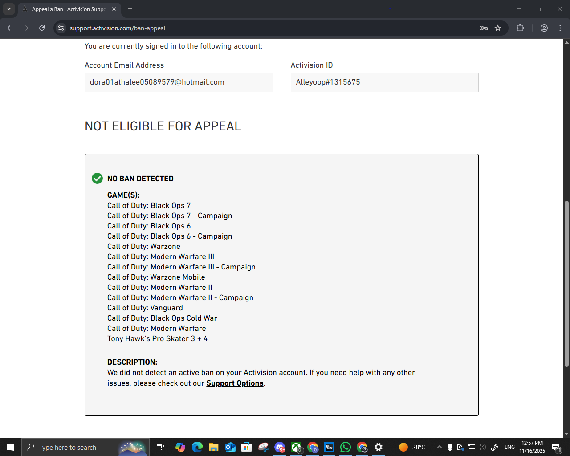Open Snipping Tool from the taskbar
This screenshot has width=570, height=456.
[263, 447]
